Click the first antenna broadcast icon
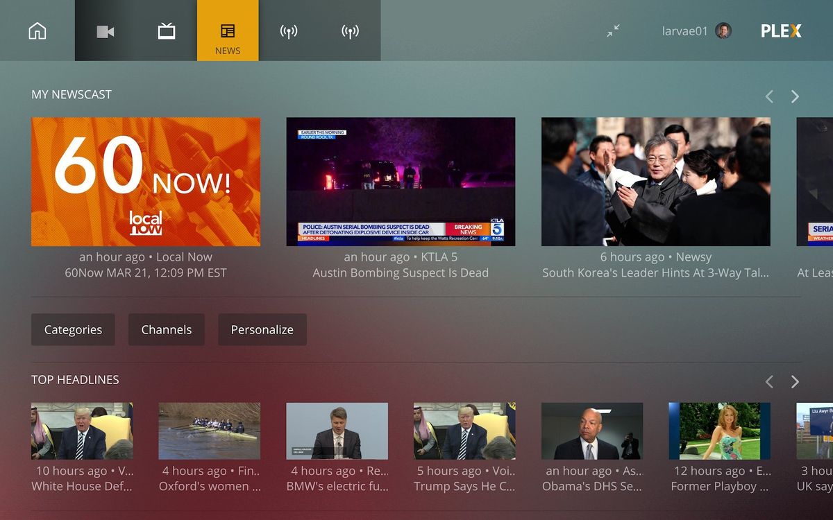Image resolution: width=833 pixels, height=520 pixels. click(289, 31)
